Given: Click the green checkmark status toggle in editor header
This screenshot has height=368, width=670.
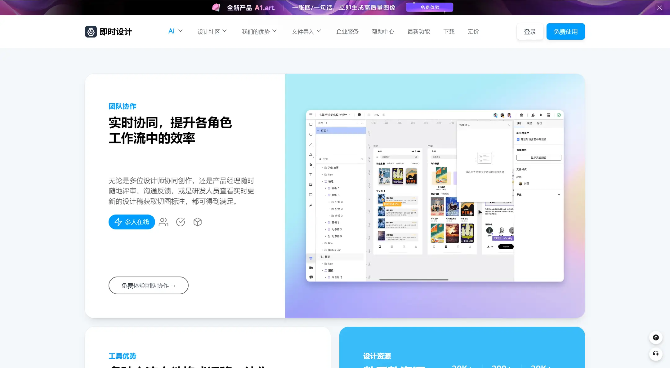Looking at the screenshot, I should 559,115.
